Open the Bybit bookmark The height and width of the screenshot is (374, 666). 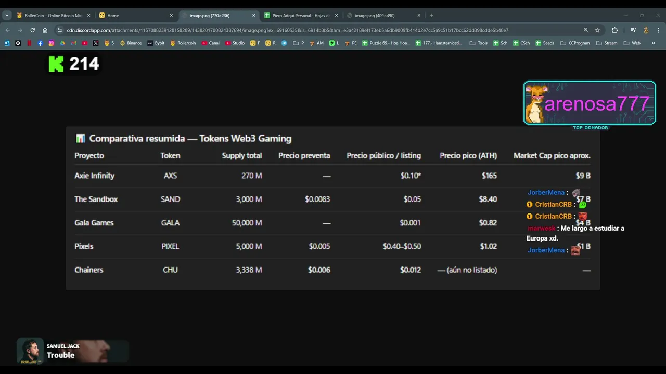pyautogui.click(x=156, y=43)
